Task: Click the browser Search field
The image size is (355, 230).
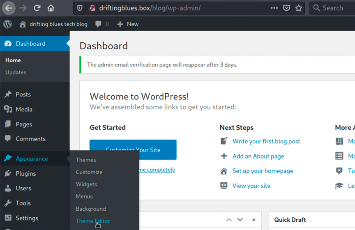Action: 332,8
